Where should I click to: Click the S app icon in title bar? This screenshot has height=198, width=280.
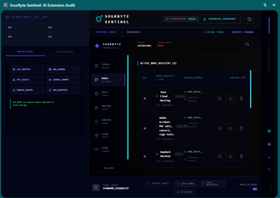click(x=6, y=5)
